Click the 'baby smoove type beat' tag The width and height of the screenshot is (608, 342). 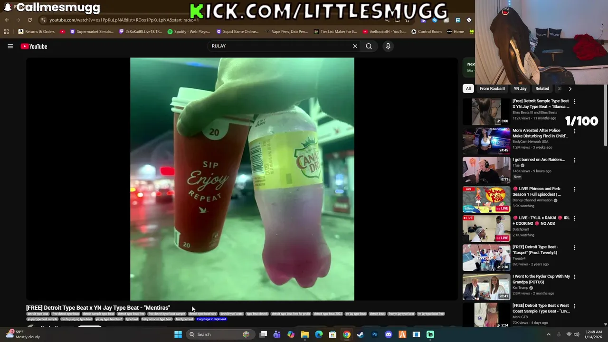(x=157, y=319)
